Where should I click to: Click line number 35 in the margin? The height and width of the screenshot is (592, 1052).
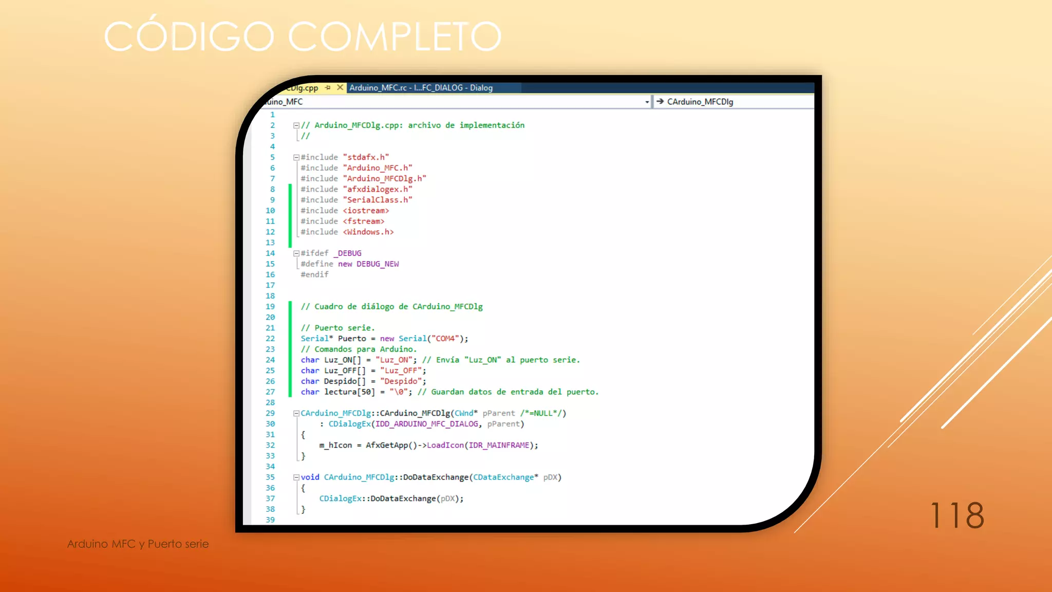[270, 477]
